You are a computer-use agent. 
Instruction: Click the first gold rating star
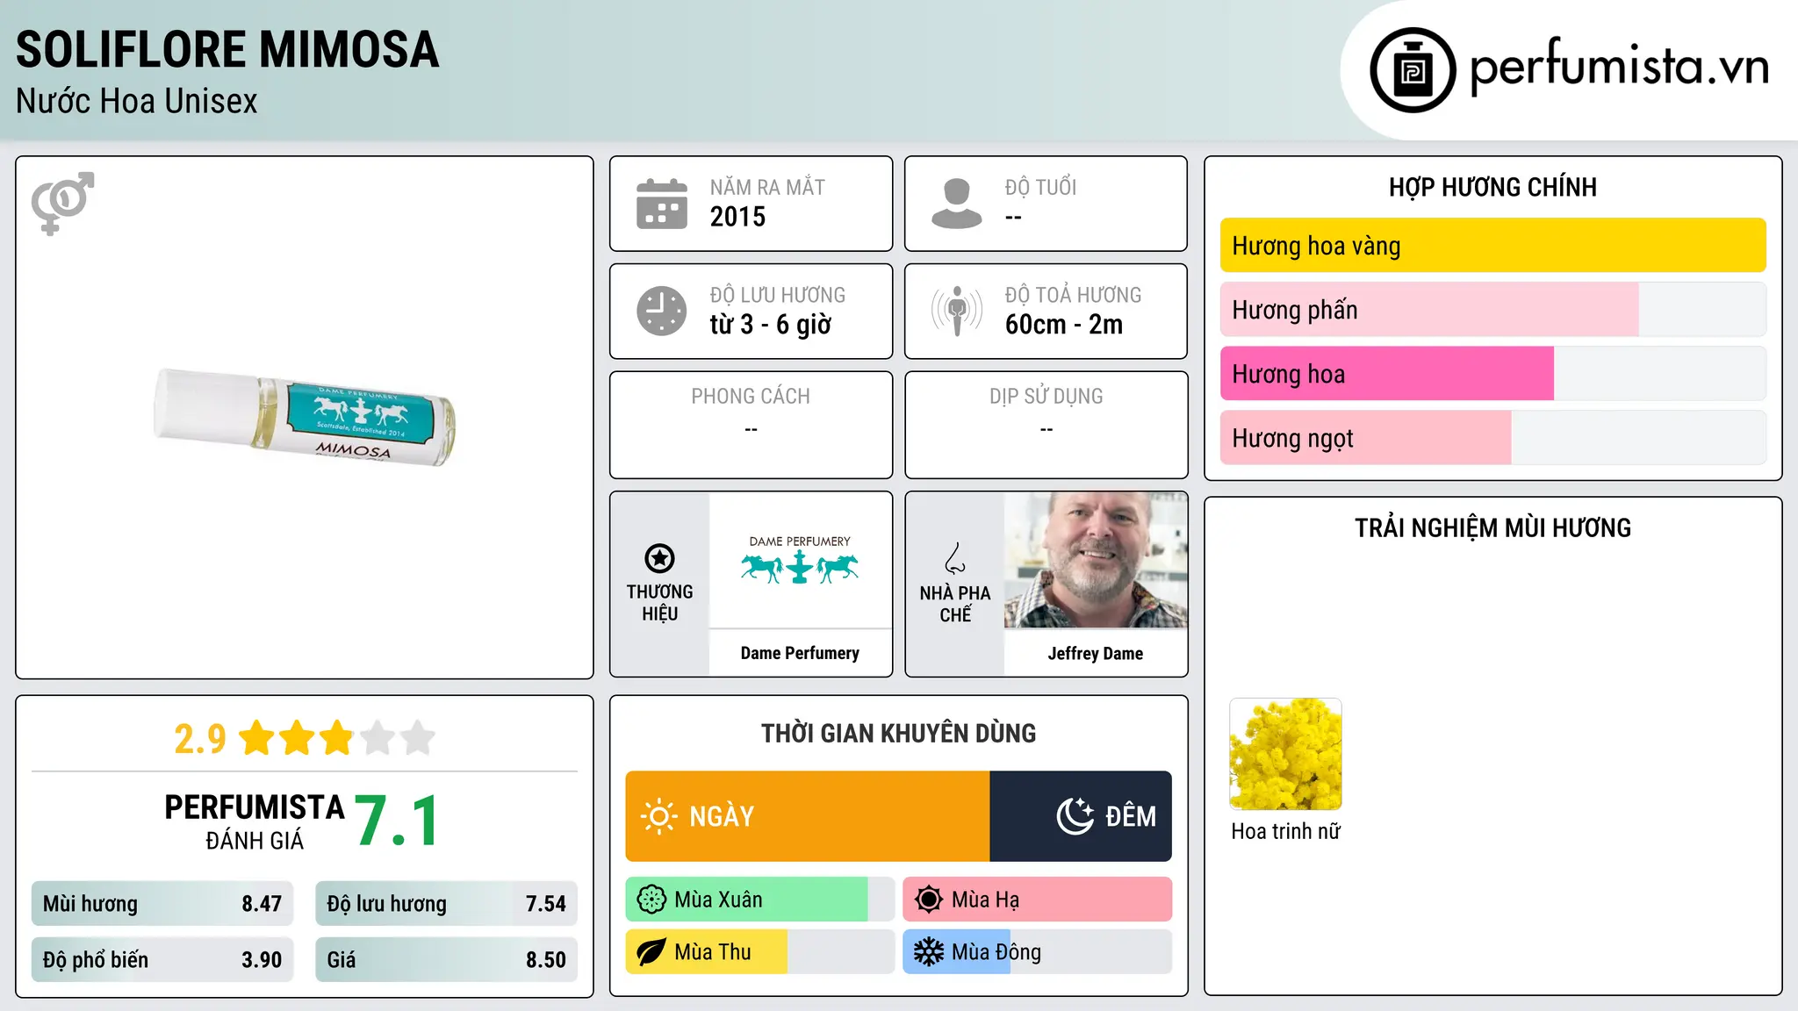click(257, 738)
